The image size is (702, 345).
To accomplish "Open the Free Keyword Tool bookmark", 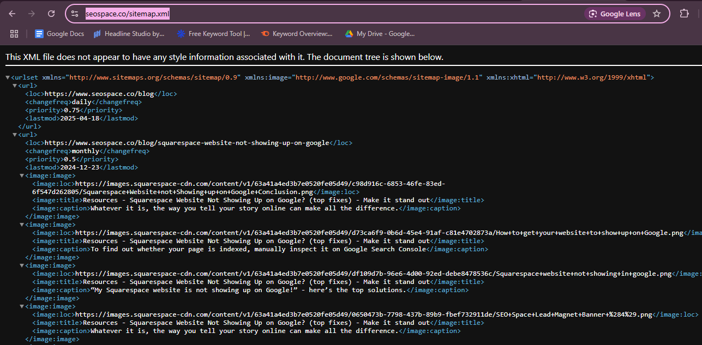I will click(213, 34).
